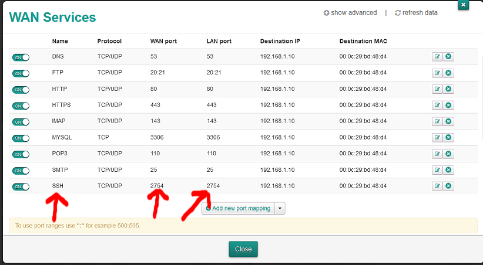Open dropdown arrow beside Add new port mapping
Viewport: 483px width, 265px height.
click(280, 208)
